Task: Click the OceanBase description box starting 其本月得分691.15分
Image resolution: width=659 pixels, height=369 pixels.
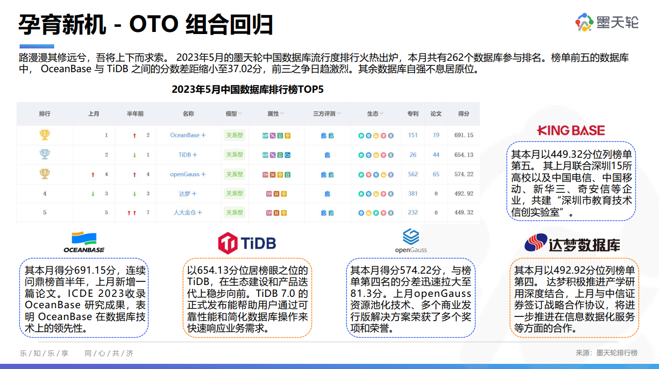Action: (84, 299)
